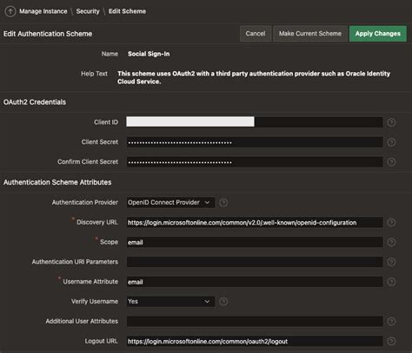Image resolution: width=412 pixels, height=353 pixels.
Task: Click the Social Sign-In name text
Action: coord(149,54)
